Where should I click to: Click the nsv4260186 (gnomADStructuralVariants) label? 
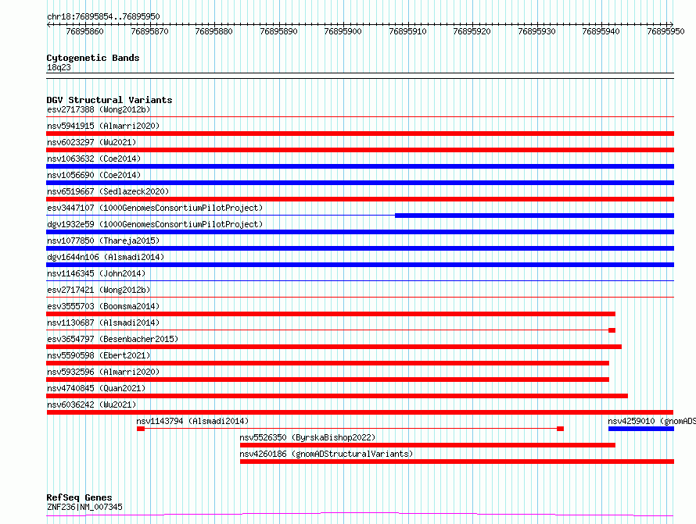326,454
